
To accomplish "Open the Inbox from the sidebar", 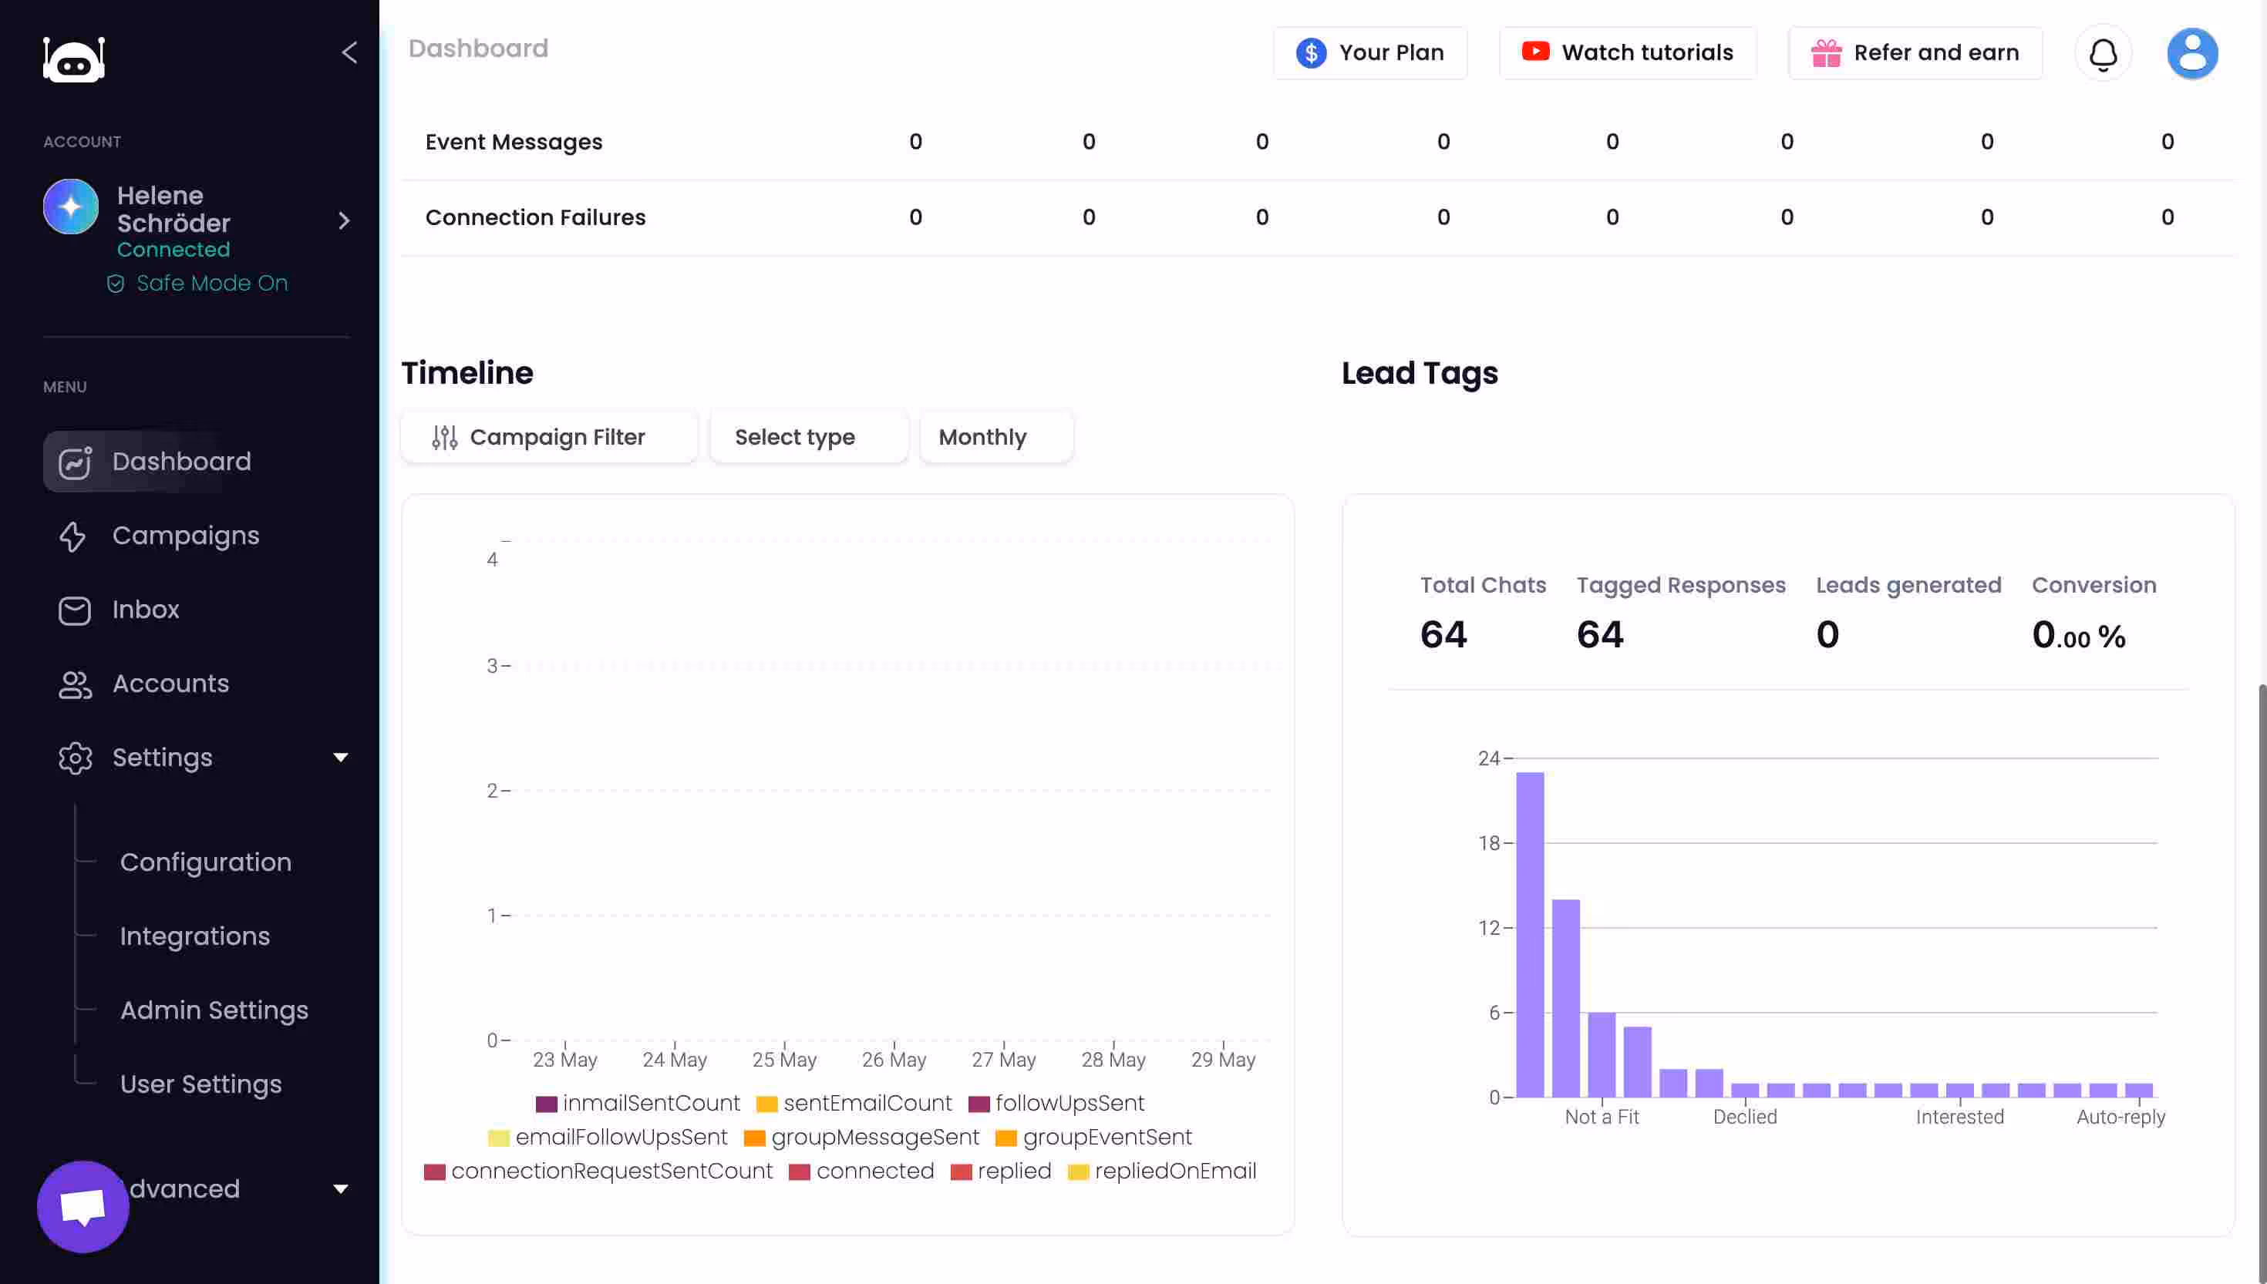I will (x=146, y=610).
